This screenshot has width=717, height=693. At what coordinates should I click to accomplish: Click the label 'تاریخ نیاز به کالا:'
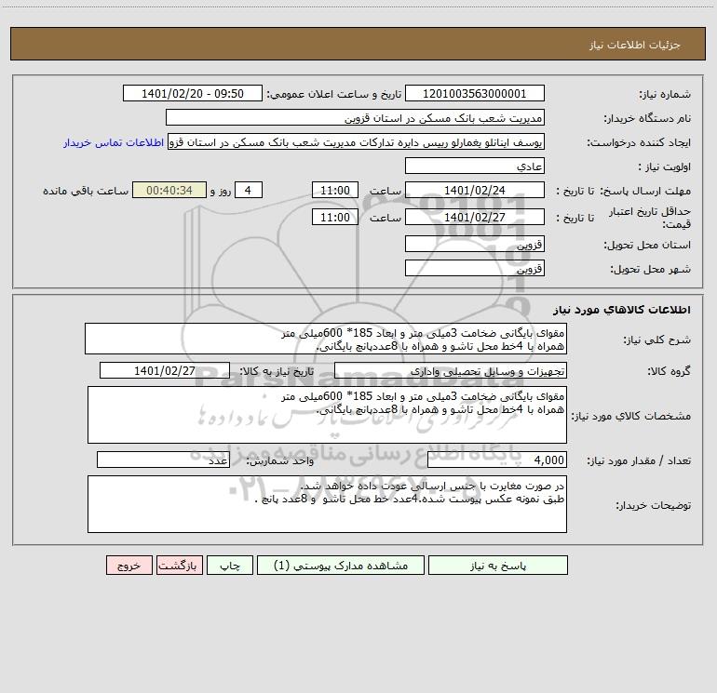click(x=277, y=371)
